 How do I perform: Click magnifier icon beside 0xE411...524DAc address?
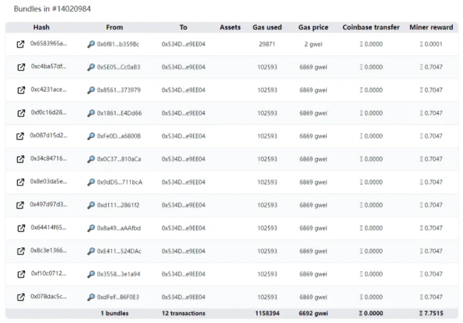(x=91, y=251)
